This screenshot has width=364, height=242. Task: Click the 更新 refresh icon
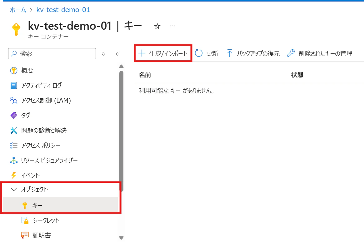199,53
